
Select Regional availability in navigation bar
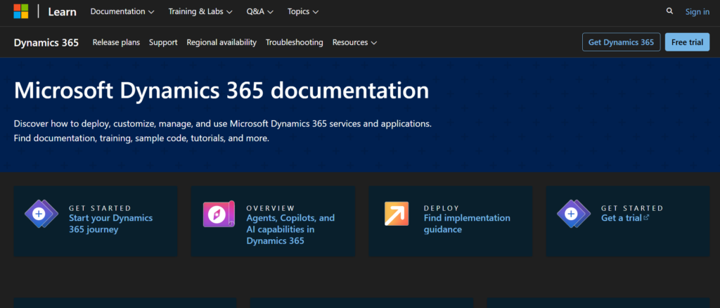(x=221, y=42)
